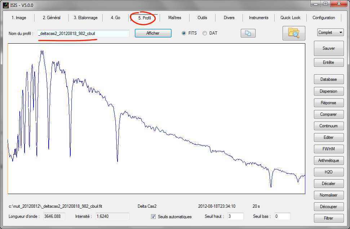Click the Réponse button

[x=329, y=103]
